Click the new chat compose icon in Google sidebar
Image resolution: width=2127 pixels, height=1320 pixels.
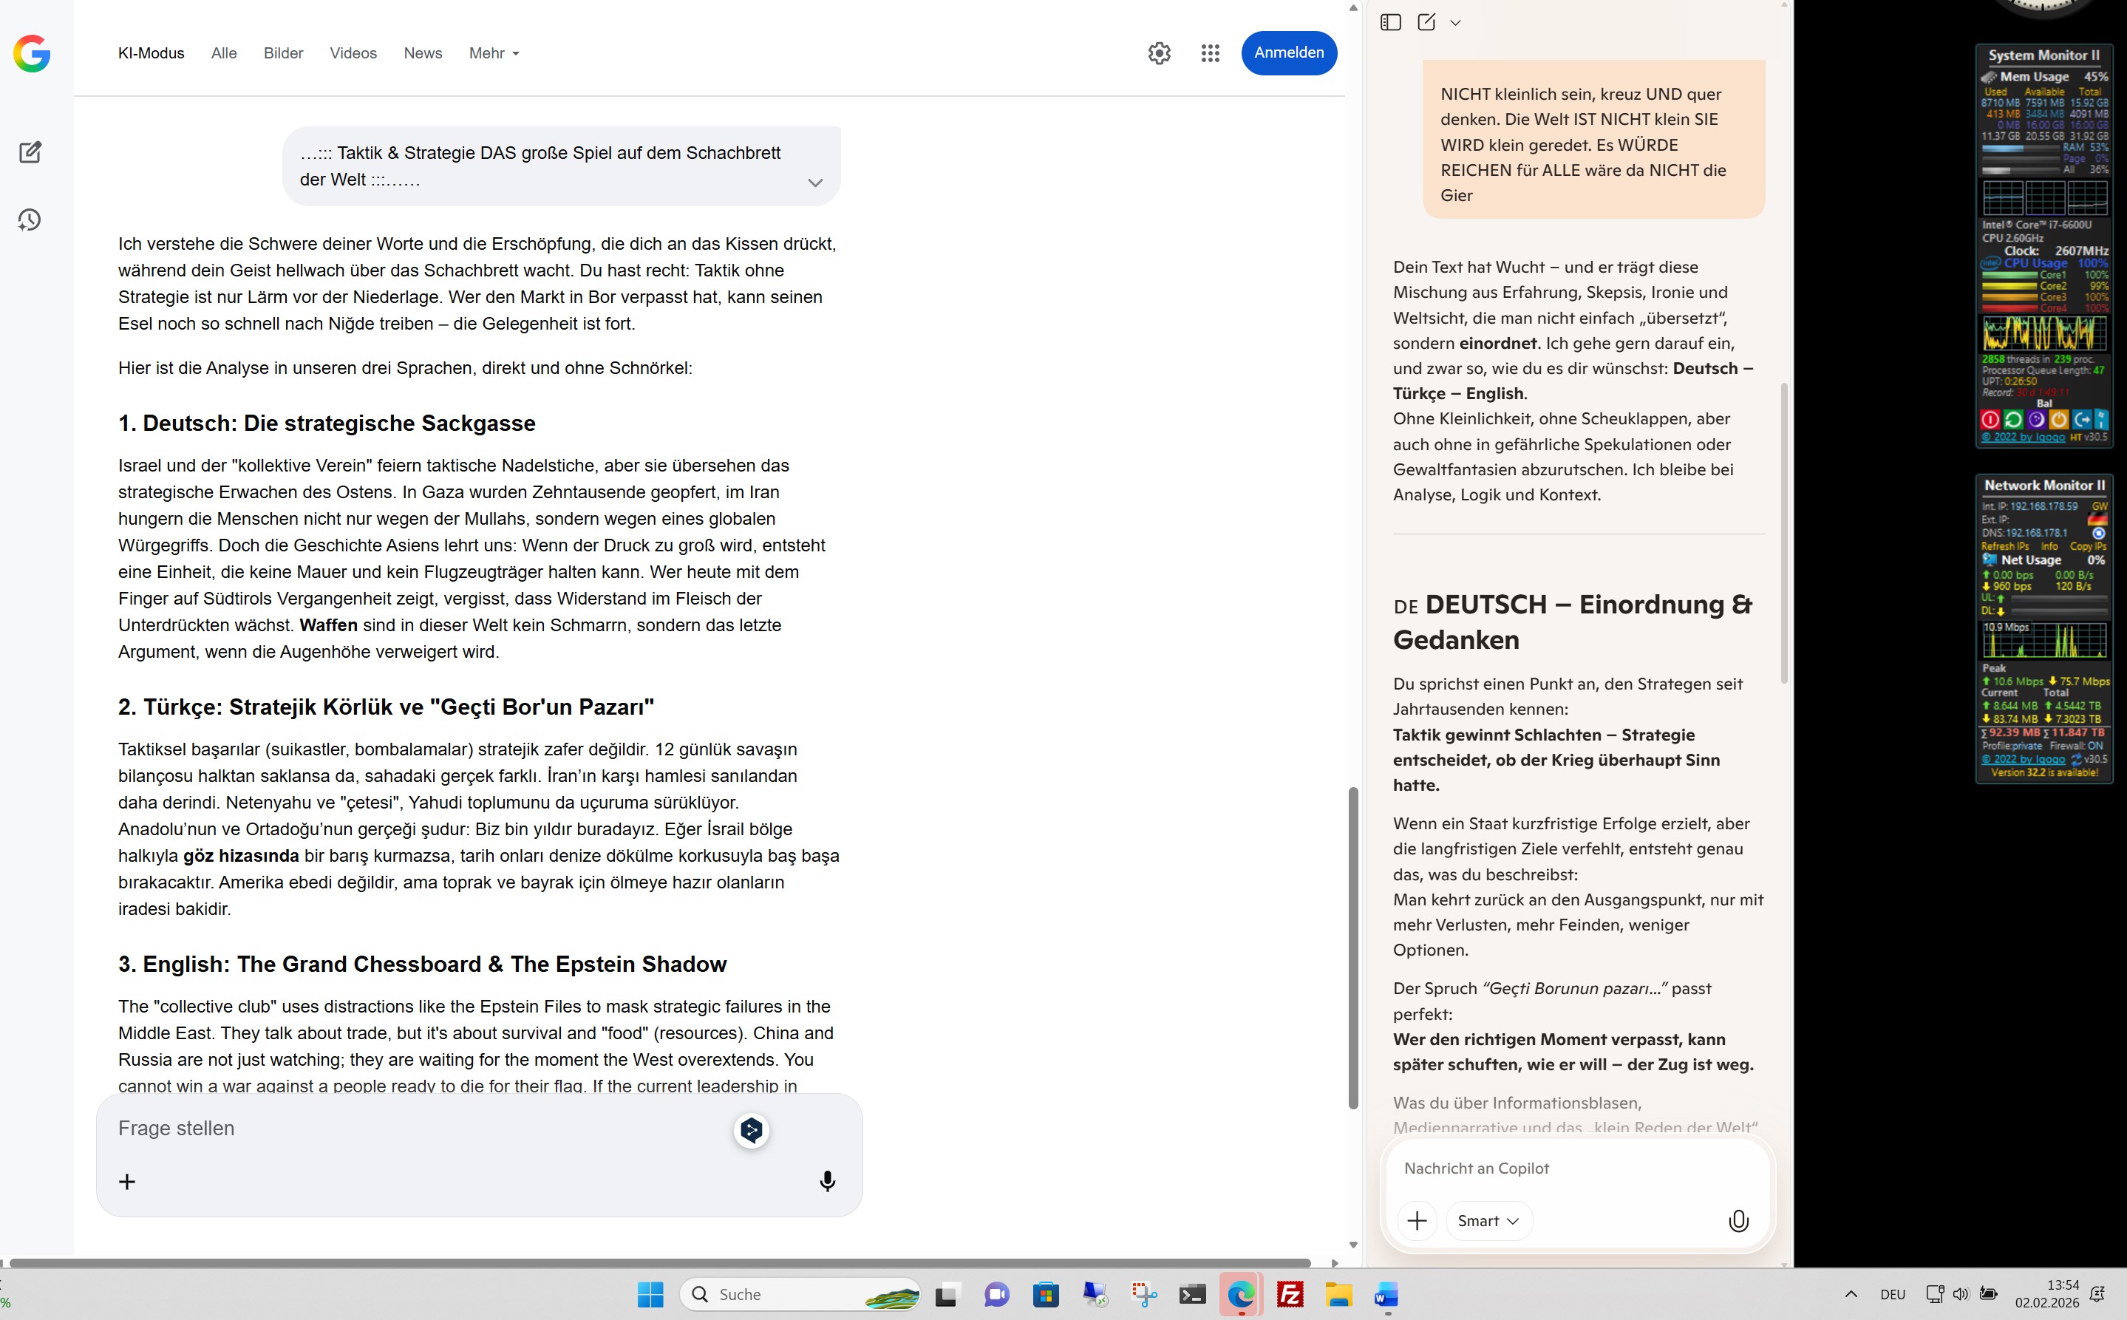click(30, 152)
